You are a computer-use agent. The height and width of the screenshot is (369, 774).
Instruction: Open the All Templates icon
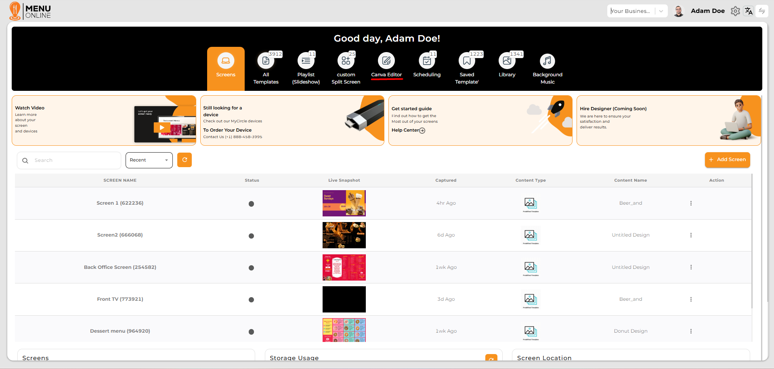(266, 61)
